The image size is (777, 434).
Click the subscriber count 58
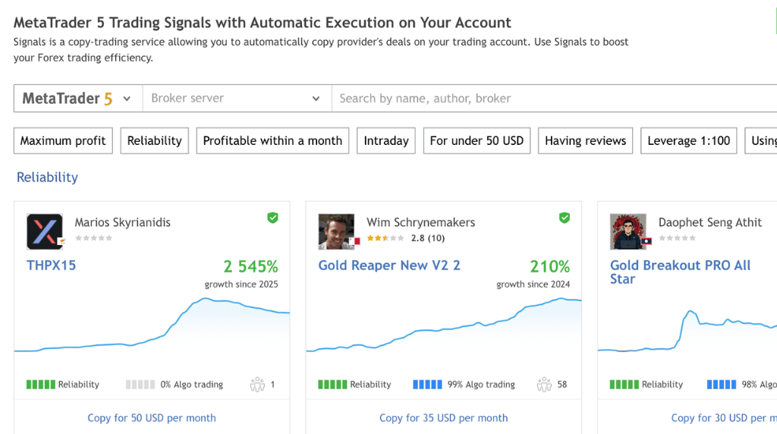click(562, 385)
